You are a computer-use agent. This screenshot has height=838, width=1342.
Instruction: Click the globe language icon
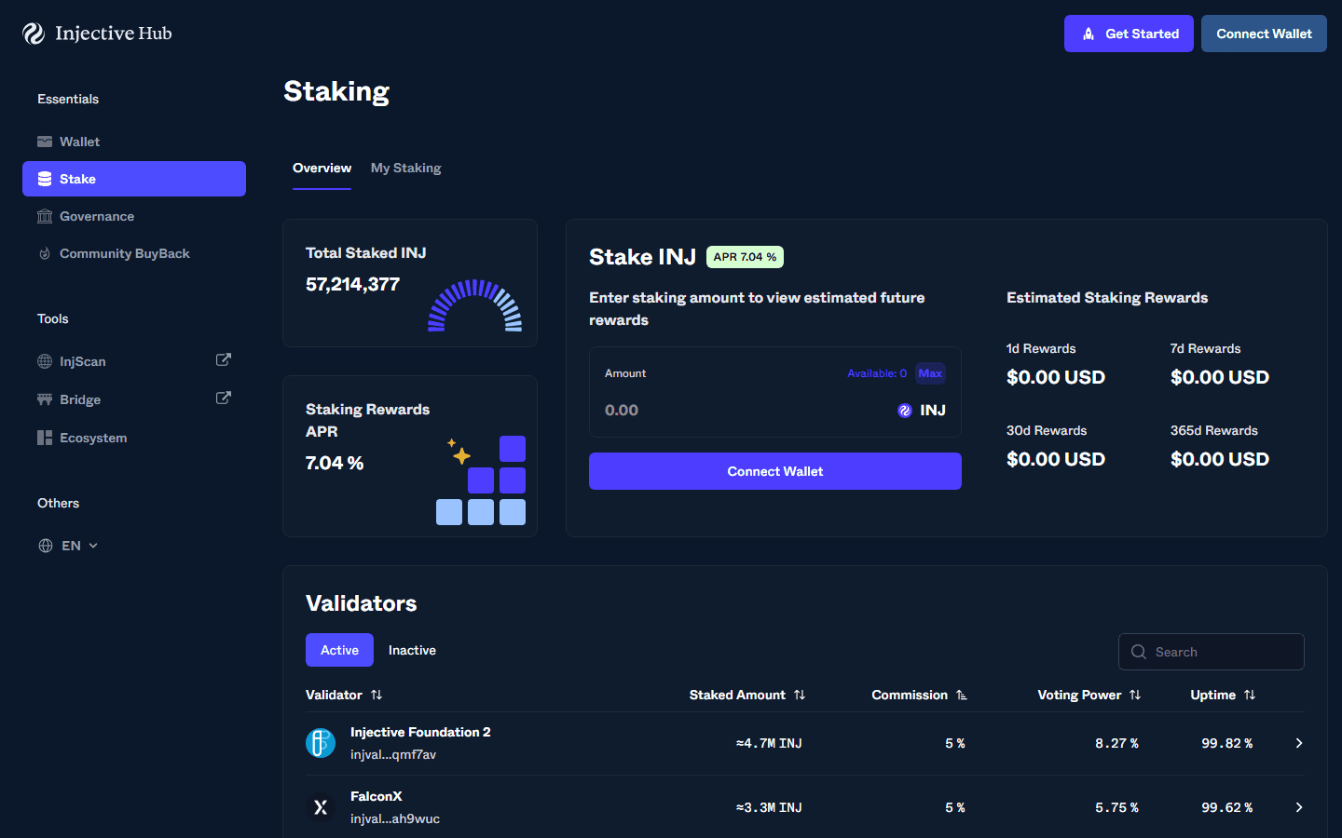tap(46, 546)
